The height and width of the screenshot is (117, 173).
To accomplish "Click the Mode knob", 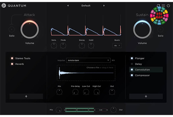I will click(x=63, y=46).
